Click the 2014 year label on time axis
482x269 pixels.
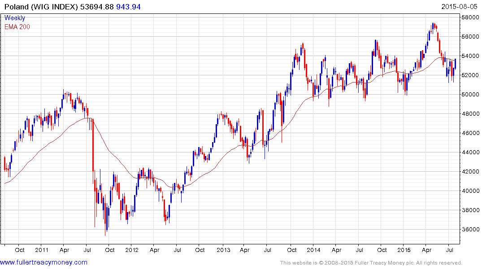pyautogui.click(x=313, y=250)
